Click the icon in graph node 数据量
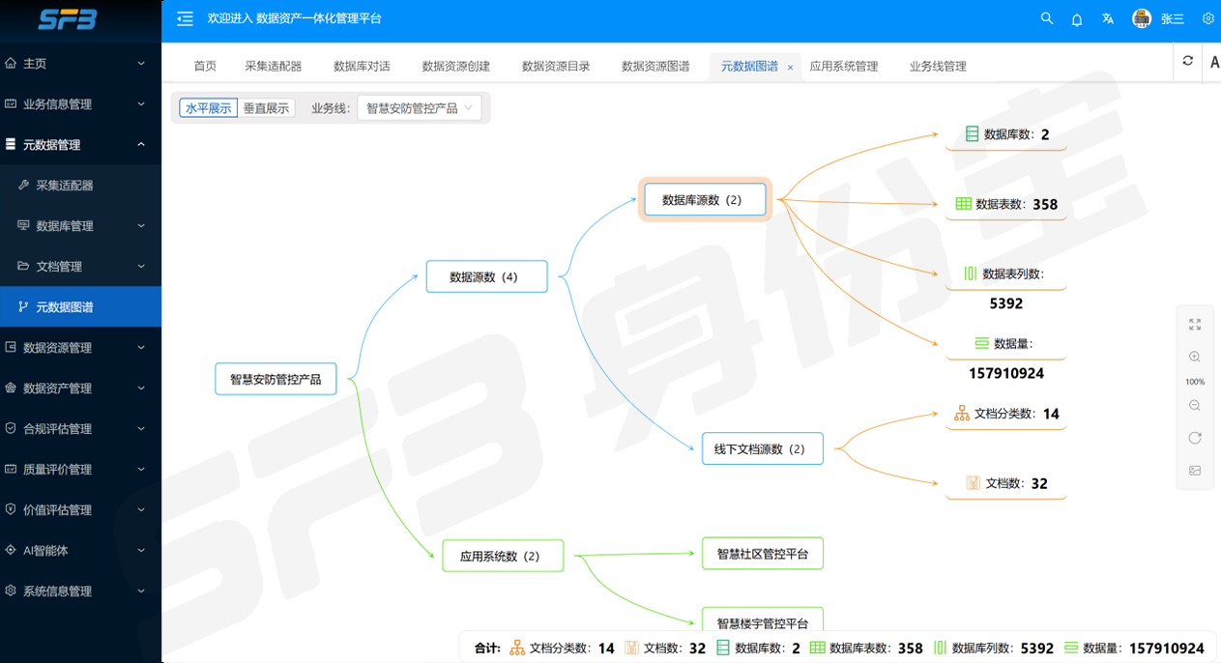 pyautogui.click(x=981, y=343)
